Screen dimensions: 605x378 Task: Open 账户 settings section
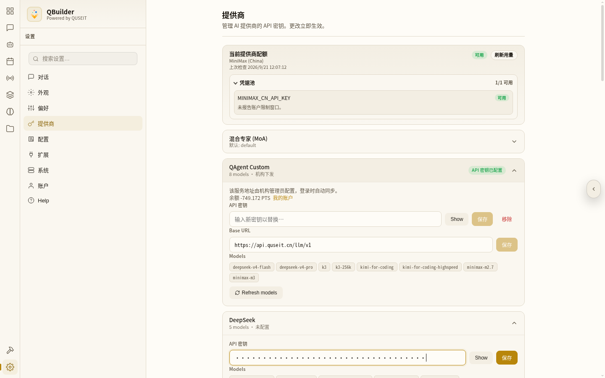coord(83,186)
